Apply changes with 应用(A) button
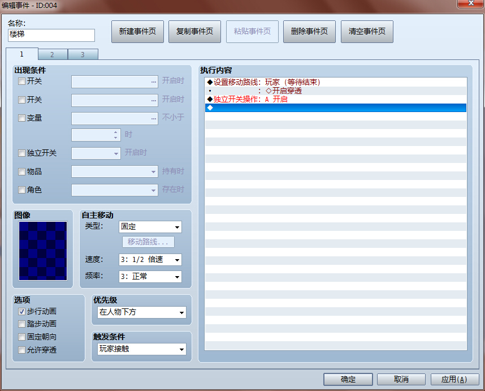Image resolution: width=485 pixels, height=391 pixels. point(454,379)
